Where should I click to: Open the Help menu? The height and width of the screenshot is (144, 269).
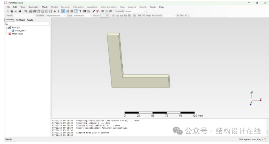161,7
